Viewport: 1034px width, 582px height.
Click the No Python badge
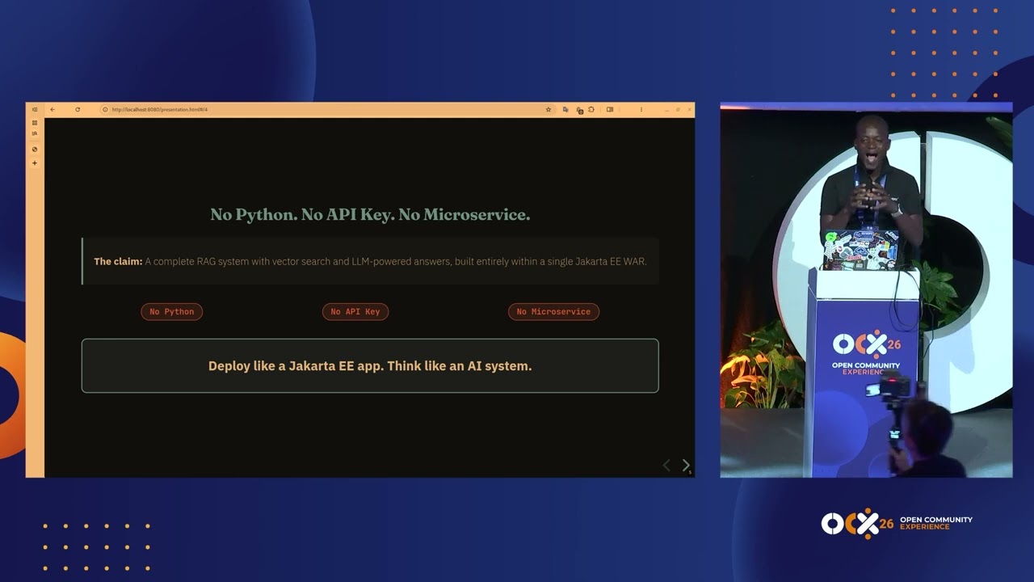(x=172, y=311)
